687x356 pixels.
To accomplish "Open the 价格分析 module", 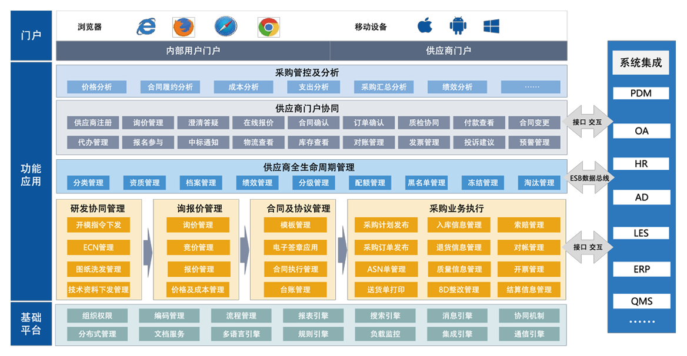I will tap(96, 87).
